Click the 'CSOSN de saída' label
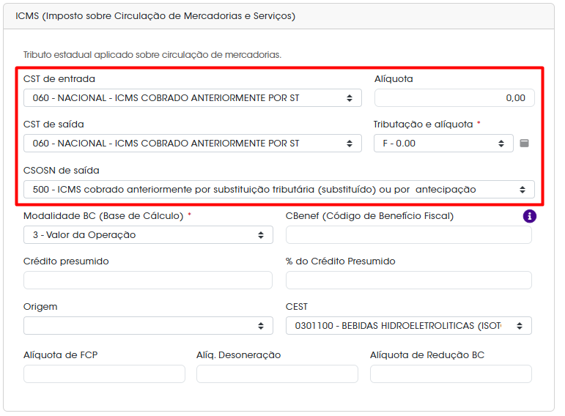The image size is (565, 416). click(x=62, y=171)
